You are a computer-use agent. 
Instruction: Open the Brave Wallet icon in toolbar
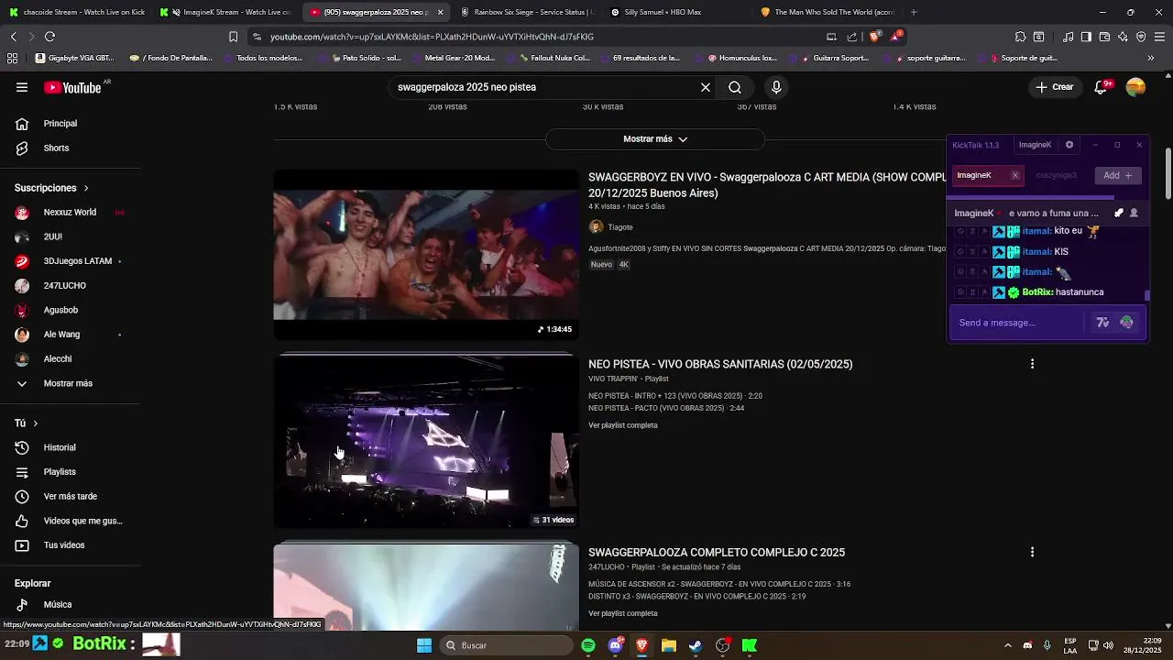point(1104,37)
